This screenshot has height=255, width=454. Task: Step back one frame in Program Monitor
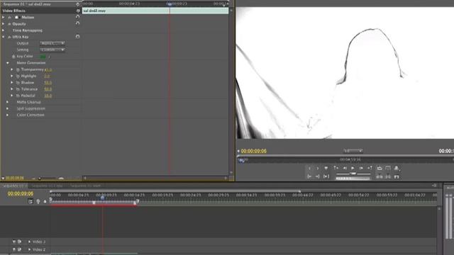(345, 168)
